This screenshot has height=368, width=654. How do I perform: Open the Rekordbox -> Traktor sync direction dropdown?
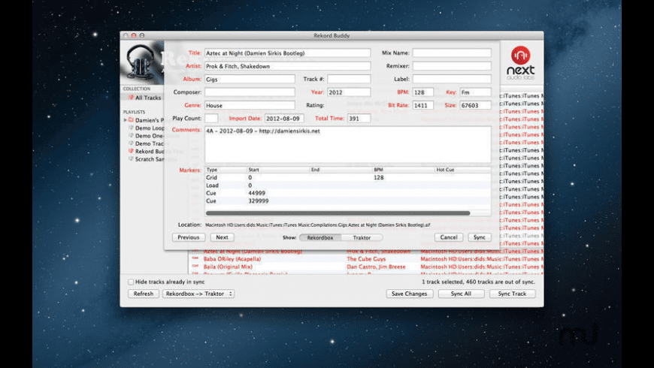pos(198,294)
